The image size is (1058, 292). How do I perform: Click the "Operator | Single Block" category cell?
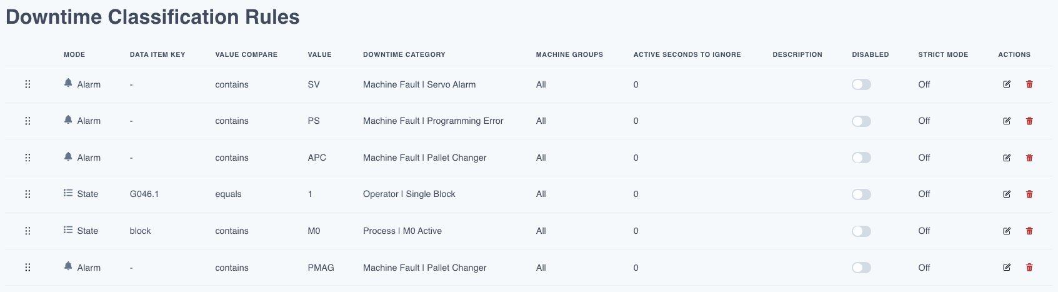click(x=409, y=194)
